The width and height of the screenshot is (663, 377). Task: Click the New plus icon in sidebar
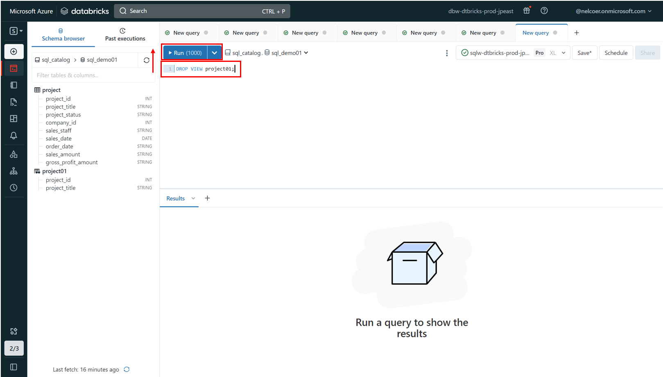pos(14,52)
